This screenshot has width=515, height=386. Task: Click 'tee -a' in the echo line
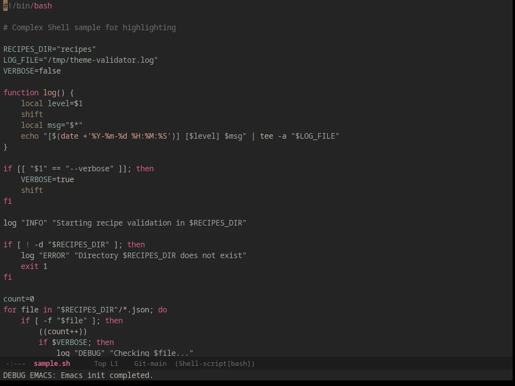click(273, 136)
